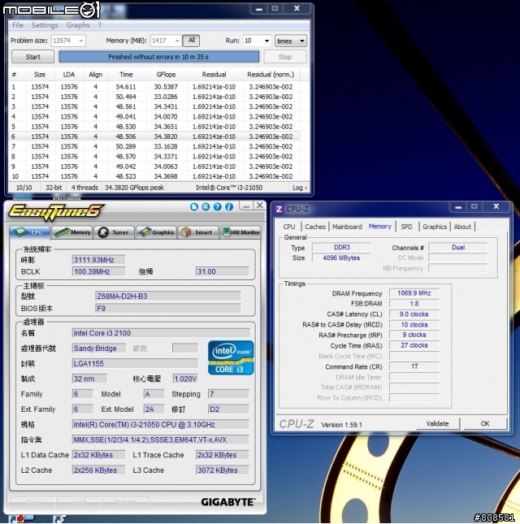Switch to CPU-Z SPD tab
520x524 pixels.
click(406, 227)
